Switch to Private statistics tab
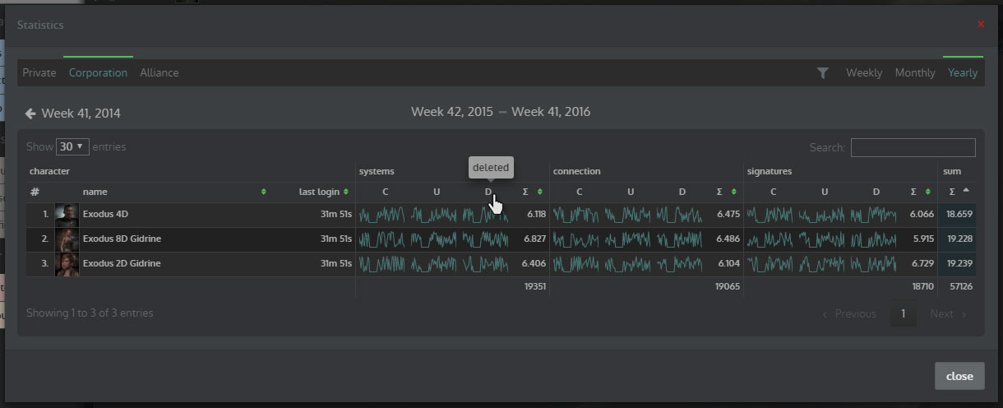 point(39,73)
